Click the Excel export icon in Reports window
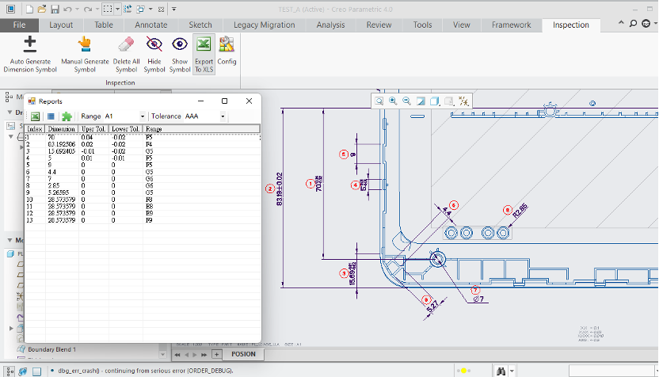 click(x=36, y=116)
